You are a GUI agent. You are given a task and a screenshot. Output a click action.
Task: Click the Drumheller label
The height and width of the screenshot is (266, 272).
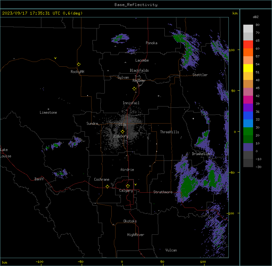click(x=201, y=154)
